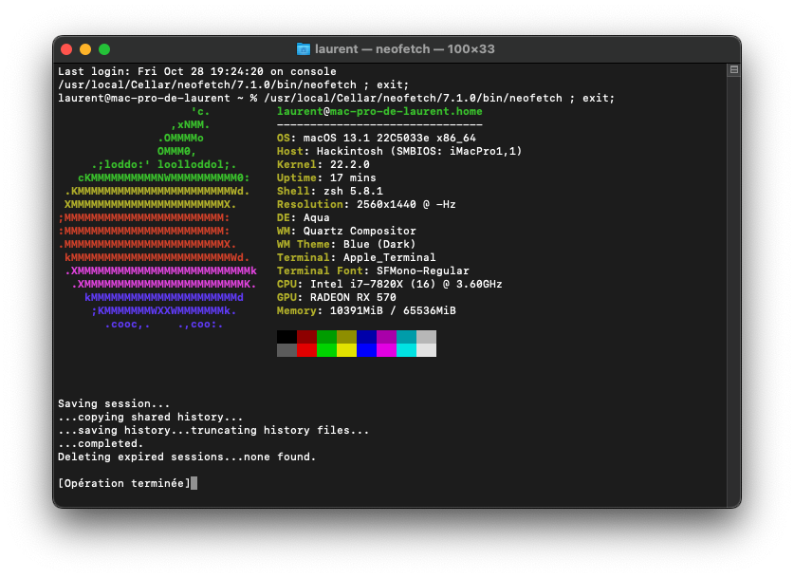794x578 pixels.
Task: Click the '...copying shared history...' line
Action: (151, 417)
